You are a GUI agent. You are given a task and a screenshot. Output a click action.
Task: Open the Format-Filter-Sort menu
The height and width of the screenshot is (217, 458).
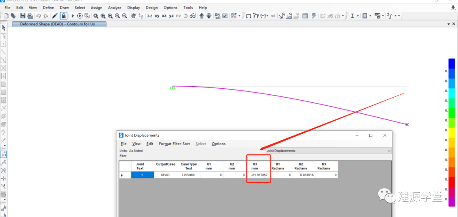pos(174,144)
